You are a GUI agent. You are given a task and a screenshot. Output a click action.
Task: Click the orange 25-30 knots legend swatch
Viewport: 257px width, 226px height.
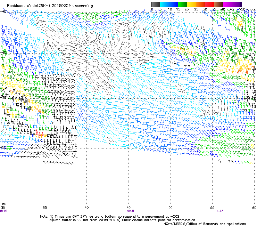(x=201, y=4)
